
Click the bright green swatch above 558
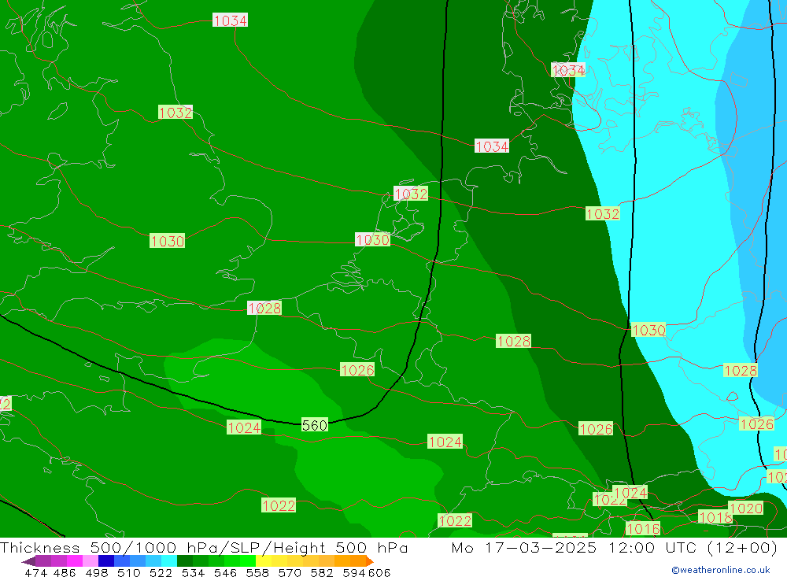tap(248, 561)
